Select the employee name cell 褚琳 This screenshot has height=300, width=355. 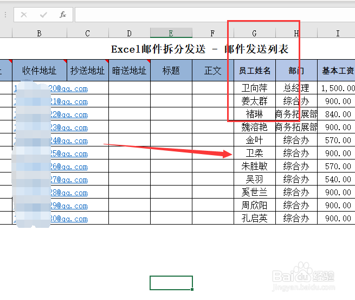pyautogui.click(x=255, y=114)
